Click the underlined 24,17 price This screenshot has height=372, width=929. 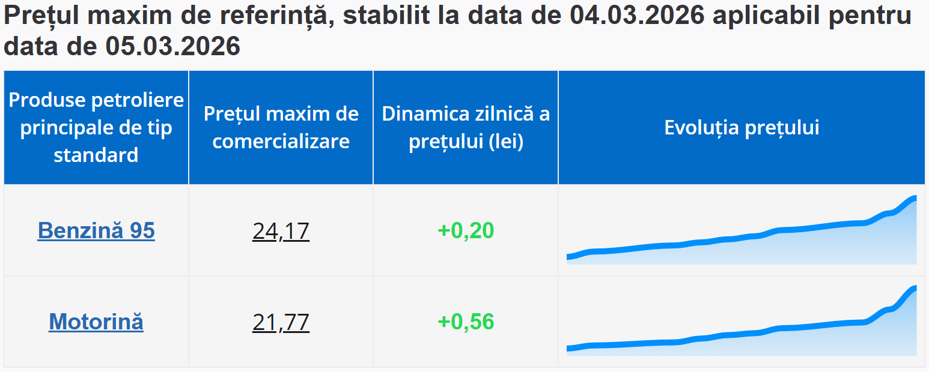click(281, 231)
